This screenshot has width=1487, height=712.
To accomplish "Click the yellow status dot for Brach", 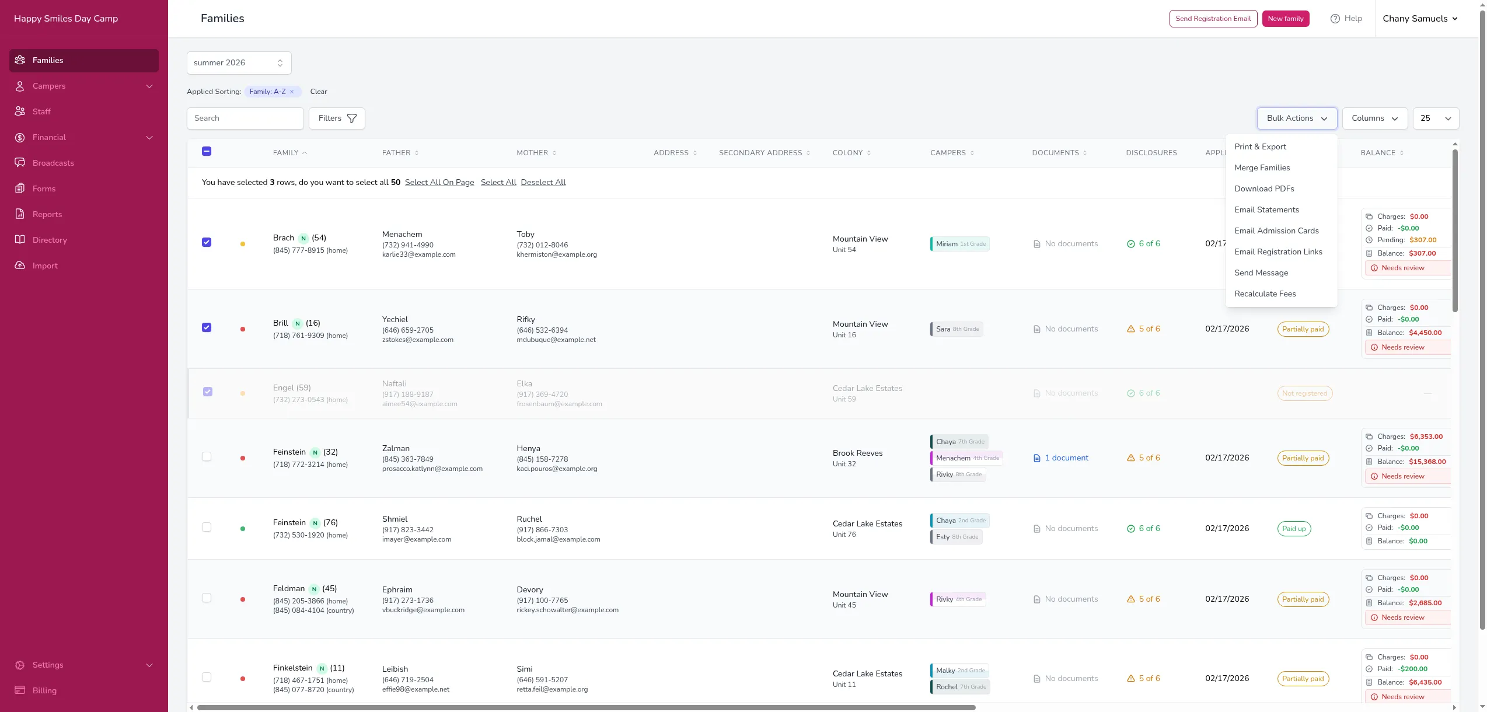I will click(243, 244).
